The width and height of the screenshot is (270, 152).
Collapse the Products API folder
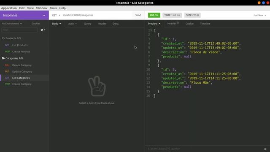point(11,38)
